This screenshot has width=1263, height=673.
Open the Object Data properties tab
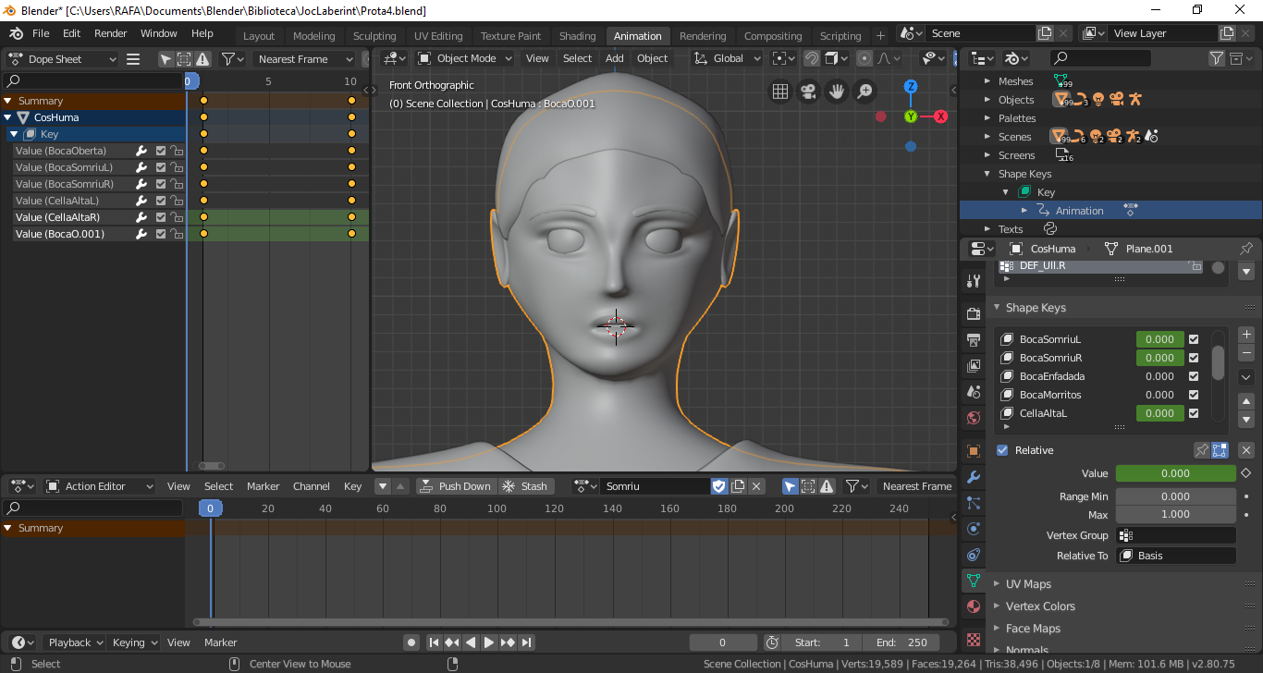click(x=973, y=581)
